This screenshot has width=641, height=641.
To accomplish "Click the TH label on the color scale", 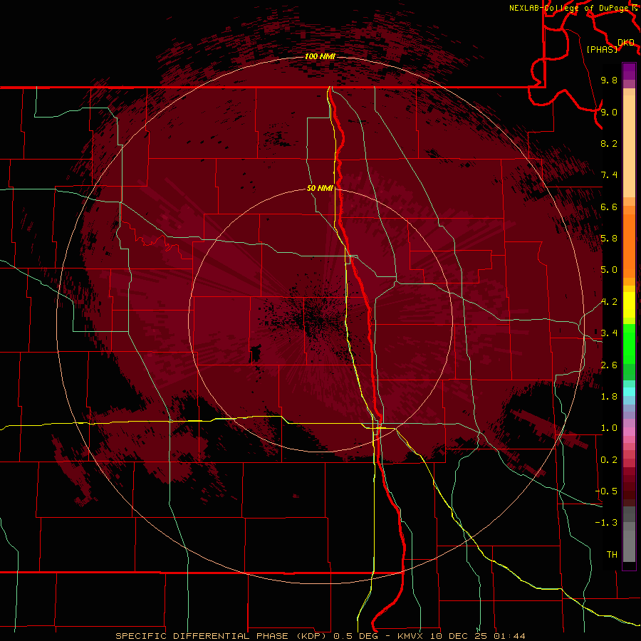I will 612,555.
